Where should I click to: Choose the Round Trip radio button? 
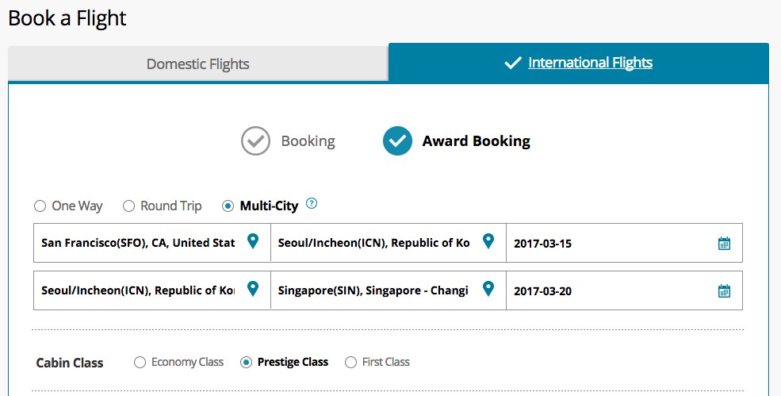(128, 206)
